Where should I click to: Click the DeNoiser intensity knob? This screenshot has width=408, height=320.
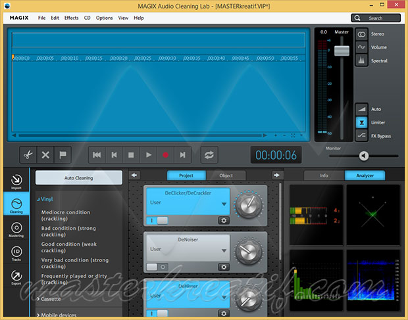pos(249,252)
